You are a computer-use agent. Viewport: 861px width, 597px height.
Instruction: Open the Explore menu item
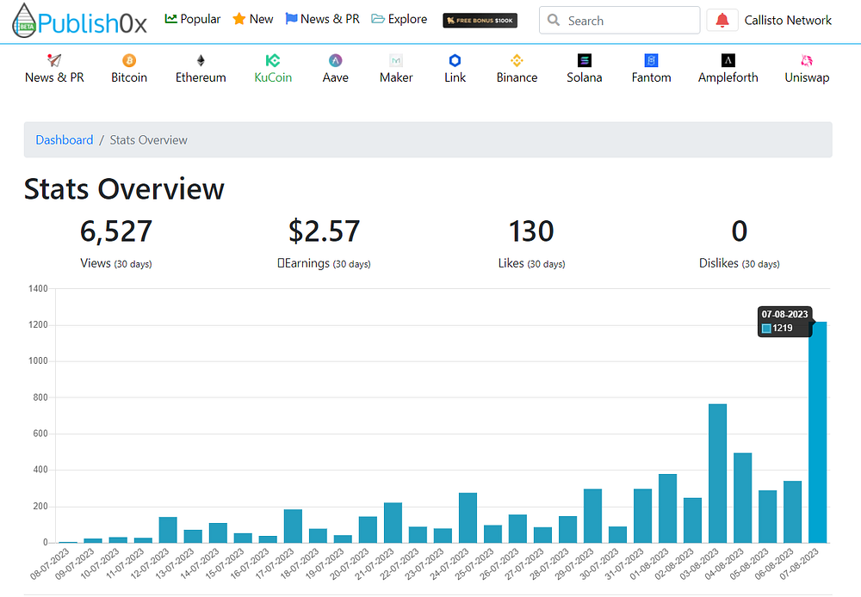tap(400, 19)
